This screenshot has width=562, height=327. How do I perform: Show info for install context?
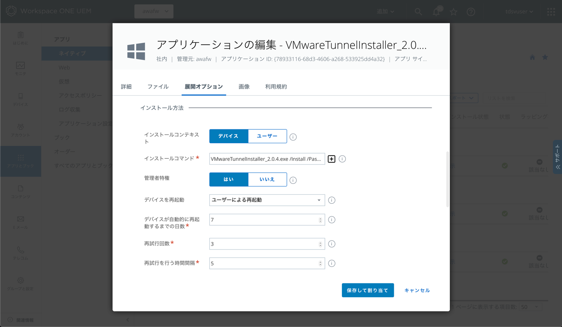(293, 137)
